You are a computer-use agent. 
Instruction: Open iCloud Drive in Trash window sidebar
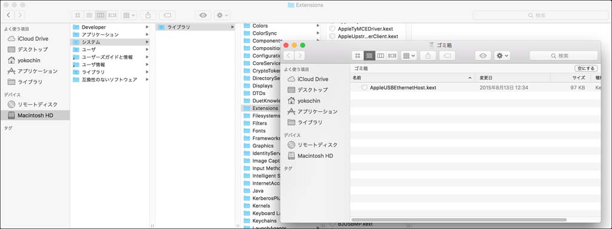point(313,79)
